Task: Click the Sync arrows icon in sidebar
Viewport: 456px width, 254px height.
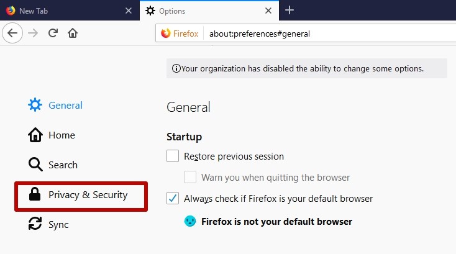Action: 35,224
